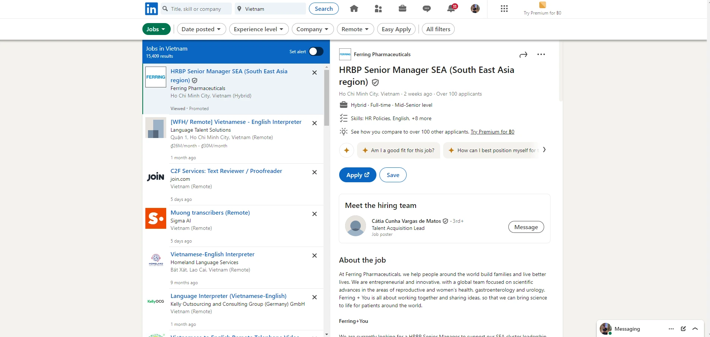Image resolution: width=710 pixels, height=337 pixels.
Task: Compose a new message in Messaging bar
Action: click(683, 329)
